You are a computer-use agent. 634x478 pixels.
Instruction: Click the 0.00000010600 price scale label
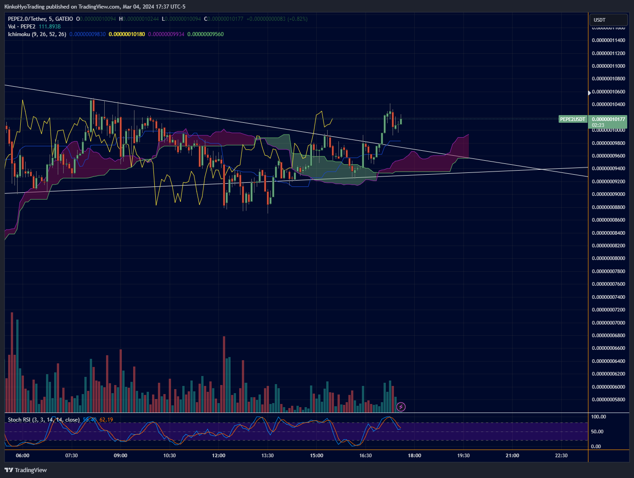(x=608, y=92)
